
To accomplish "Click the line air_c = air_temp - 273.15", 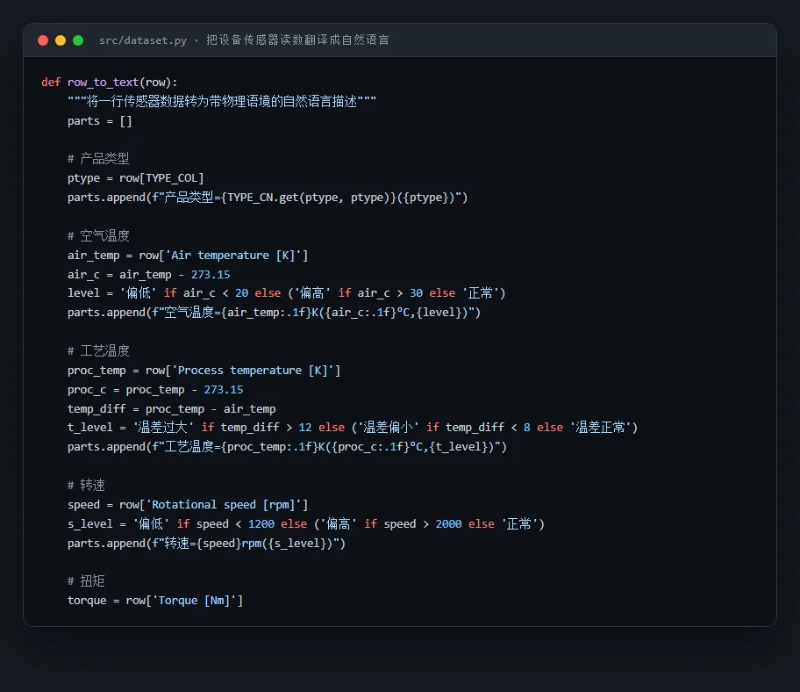I will 148,275.
